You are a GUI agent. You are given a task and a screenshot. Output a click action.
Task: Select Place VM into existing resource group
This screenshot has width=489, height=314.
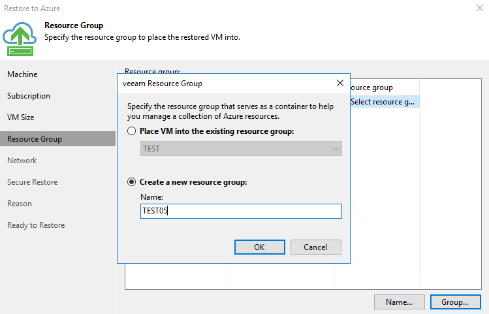tap(132, 131)
